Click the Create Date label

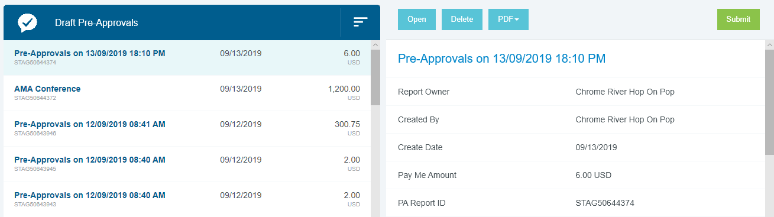click(x=420, y=147)
